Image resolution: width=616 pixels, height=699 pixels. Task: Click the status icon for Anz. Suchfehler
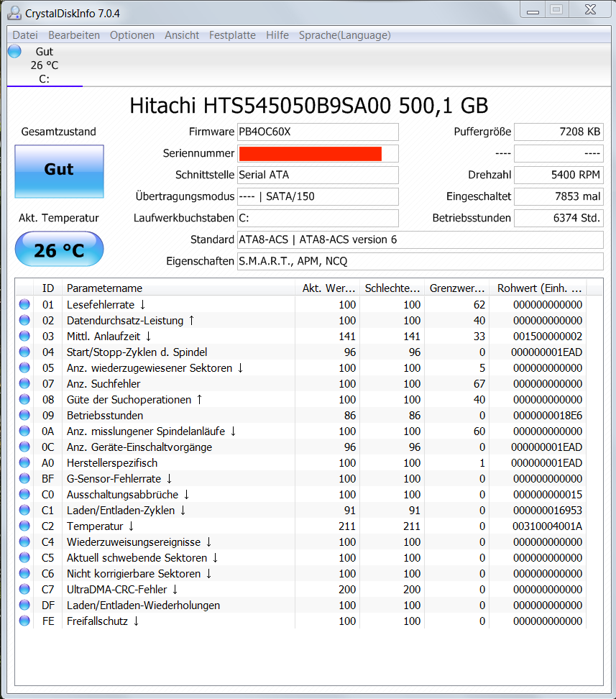[24, 383]
